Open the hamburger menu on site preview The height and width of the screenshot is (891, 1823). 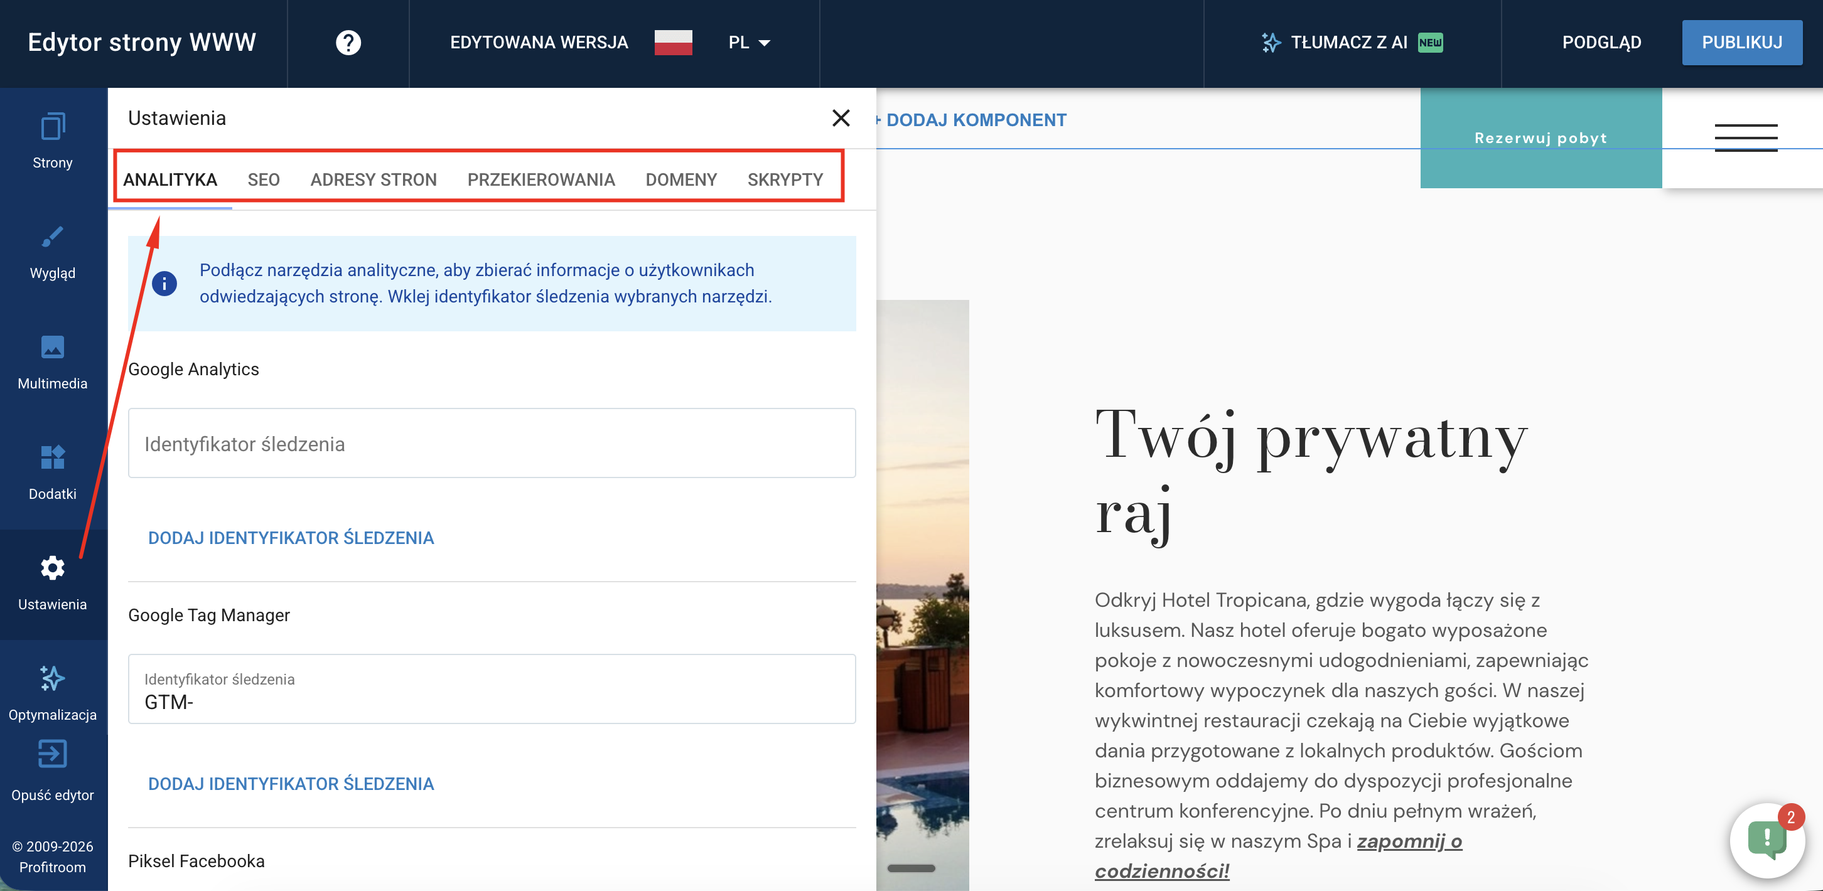tap(1745, 138)
